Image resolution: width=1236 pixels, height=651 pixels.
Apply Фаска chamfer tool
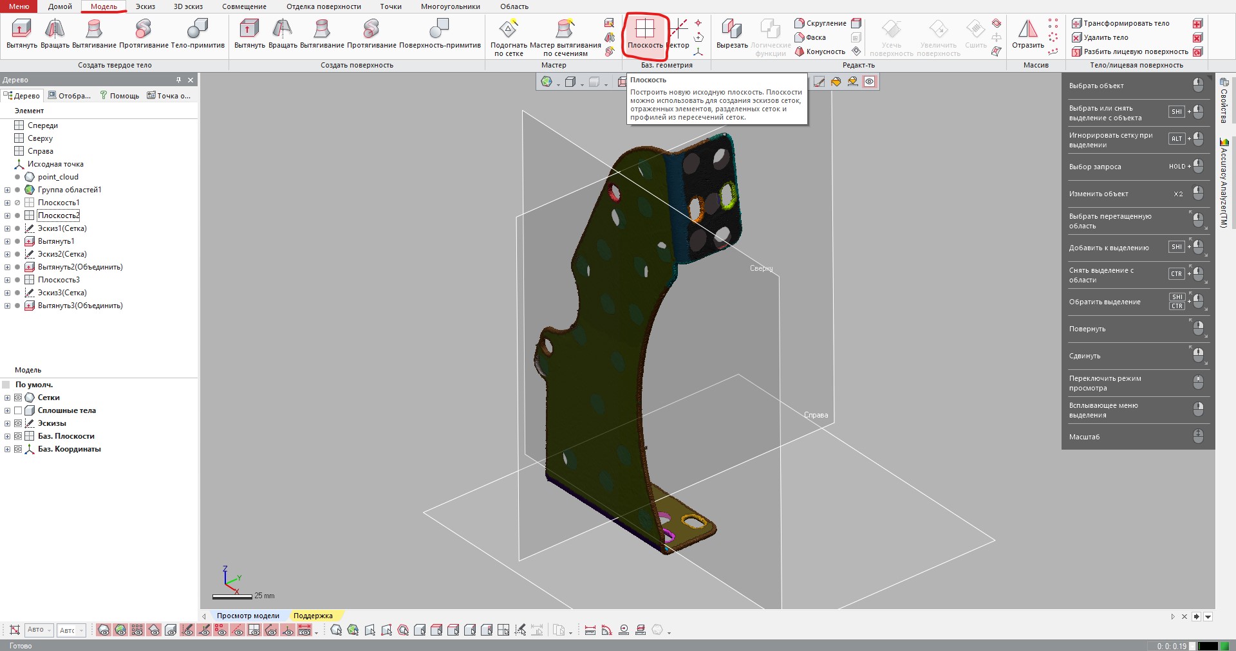810,37
